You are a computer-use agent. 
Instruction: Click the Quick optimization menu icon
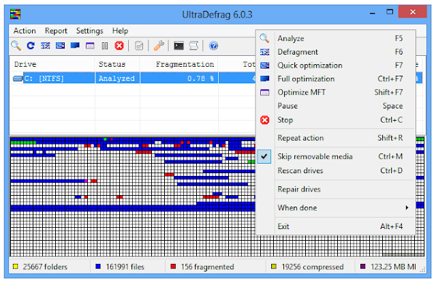(264, 65)
